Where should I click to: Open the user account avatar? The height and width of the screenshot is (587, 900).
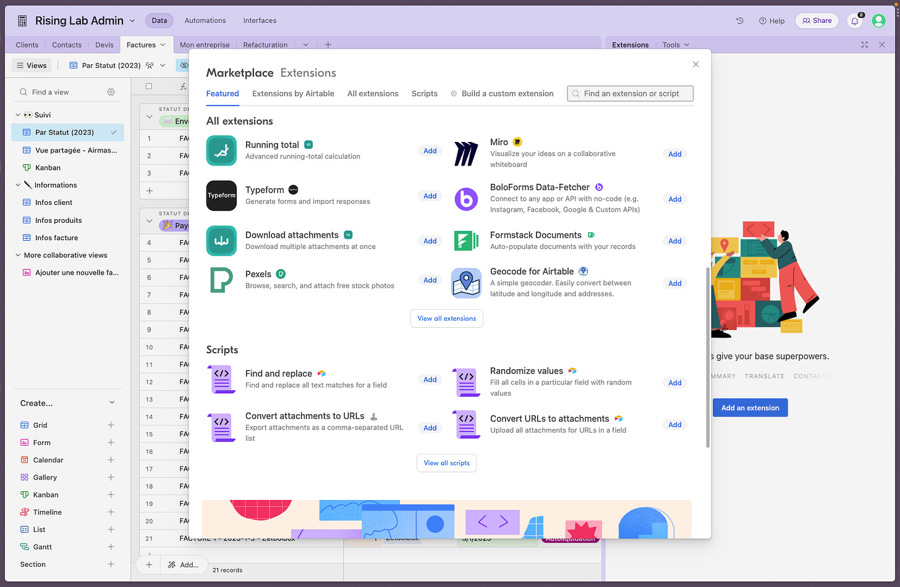point(878,20)
